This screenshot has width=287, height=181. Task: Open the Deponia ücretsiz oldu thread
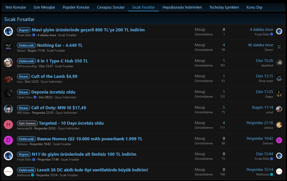tap(53, 92)
